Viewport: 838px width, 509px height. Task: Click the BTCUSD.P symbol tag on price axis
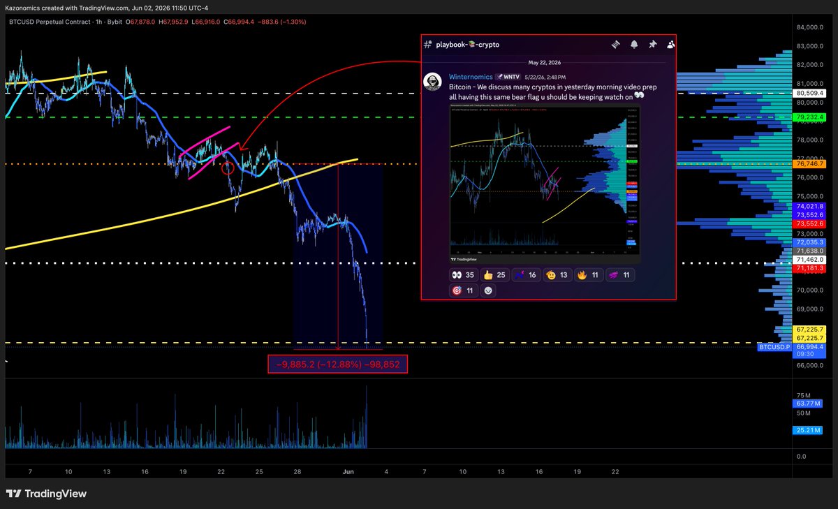tap(774, 346)
